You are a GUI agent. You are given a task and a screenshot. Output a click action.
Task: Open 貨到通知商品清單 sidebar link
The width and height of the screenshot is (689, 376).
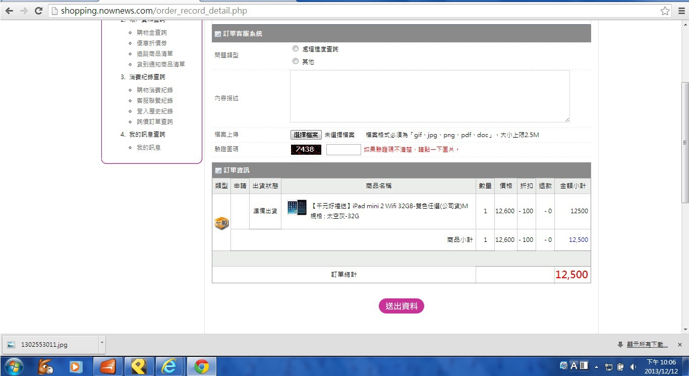[x=161, y=65]
